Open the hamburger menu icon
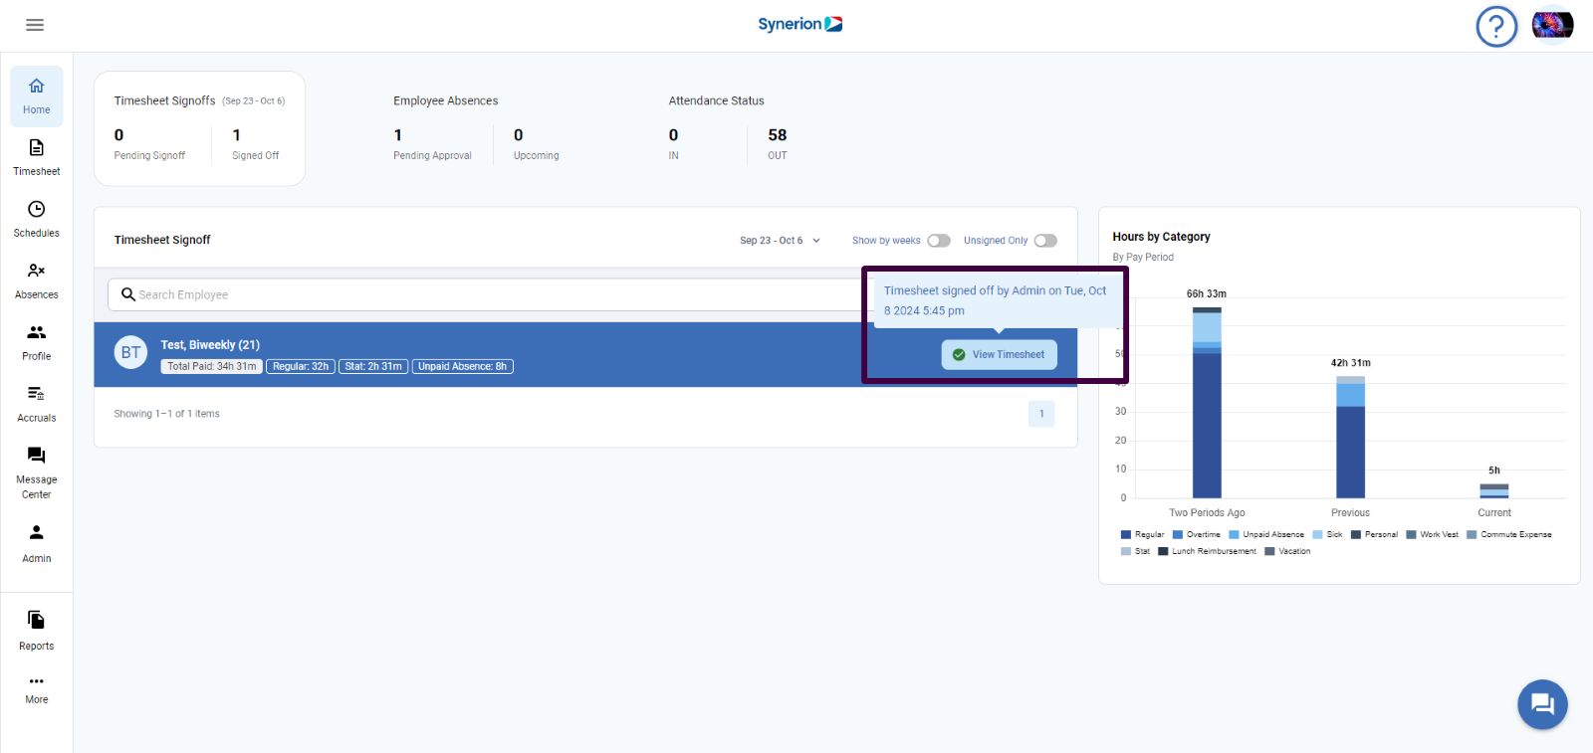 click(35, 25)
